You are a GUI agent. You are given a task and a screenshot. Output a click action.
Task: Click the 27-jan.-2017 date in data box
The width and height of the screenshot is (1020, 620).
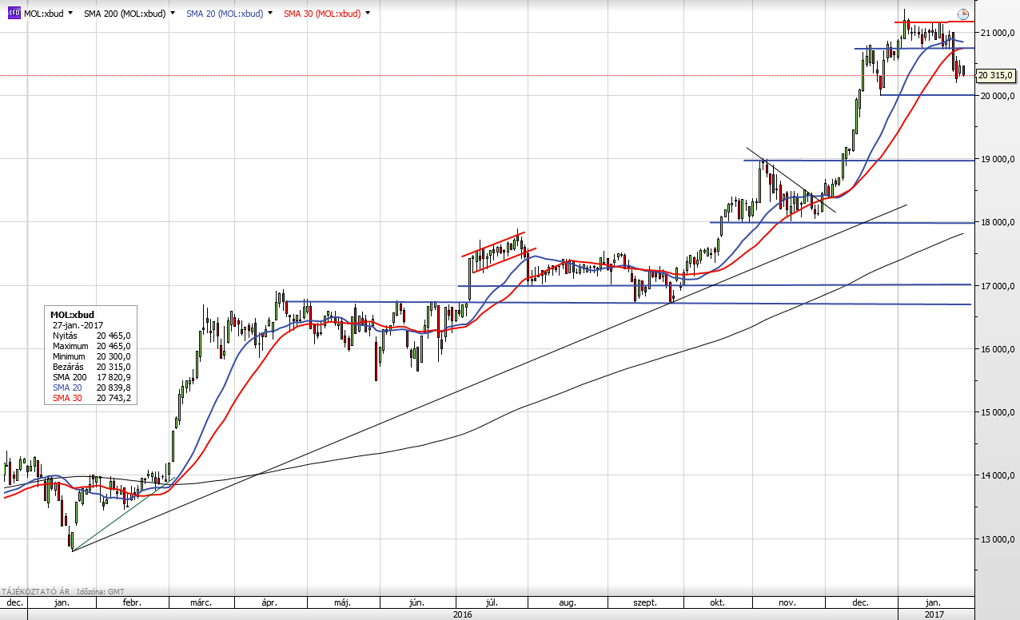point(77,325)
